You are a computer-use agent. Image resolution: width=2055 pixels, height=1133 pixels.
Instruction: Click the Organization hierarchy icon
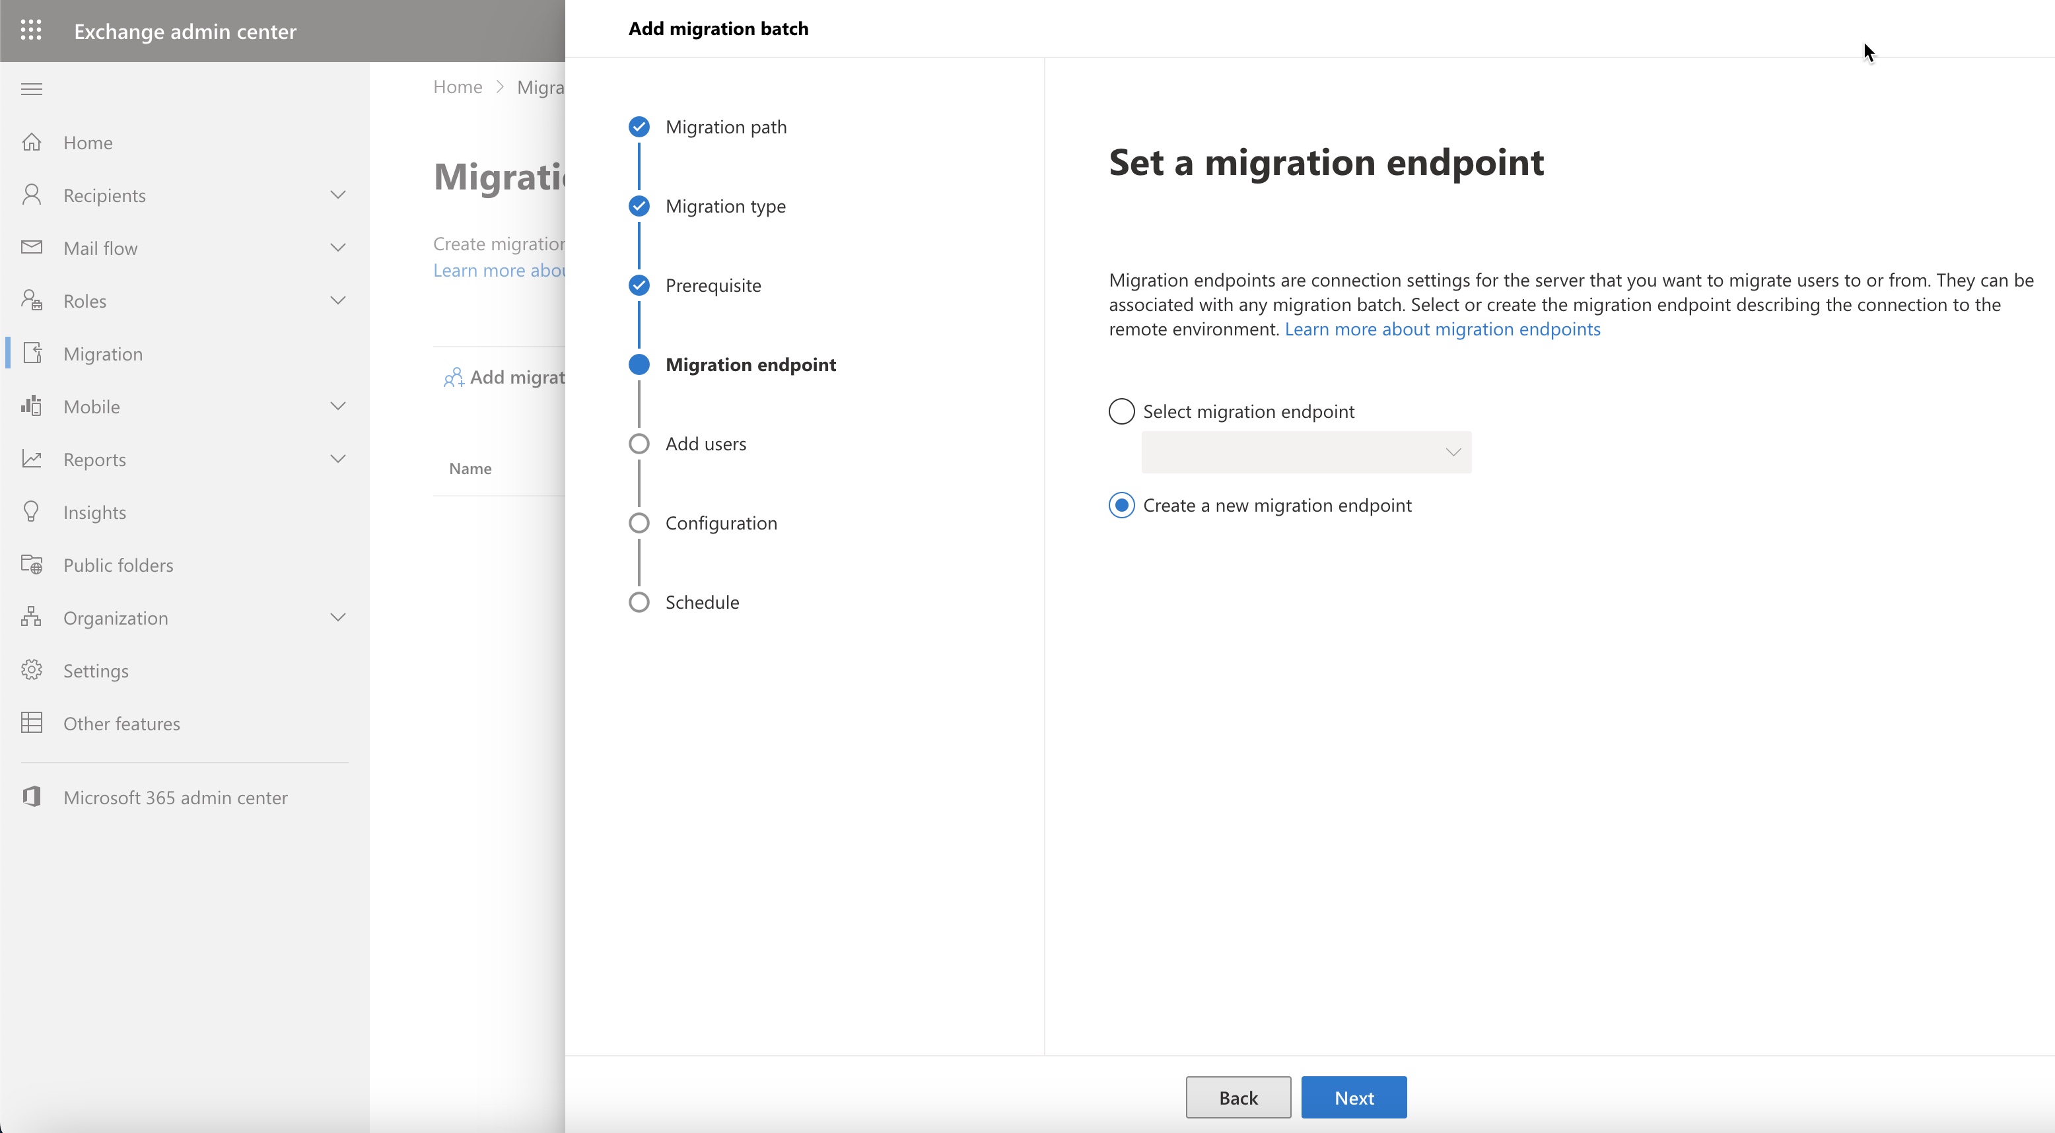click(31, 617)
